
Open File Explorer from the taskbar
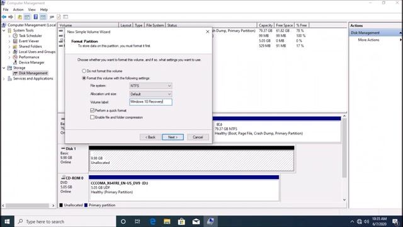pyautogui.click(x=167, y=221)
